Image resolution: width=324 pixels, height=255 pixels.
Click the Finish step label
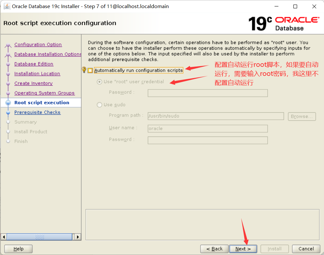pyautogui.click(x=21, y=141)
